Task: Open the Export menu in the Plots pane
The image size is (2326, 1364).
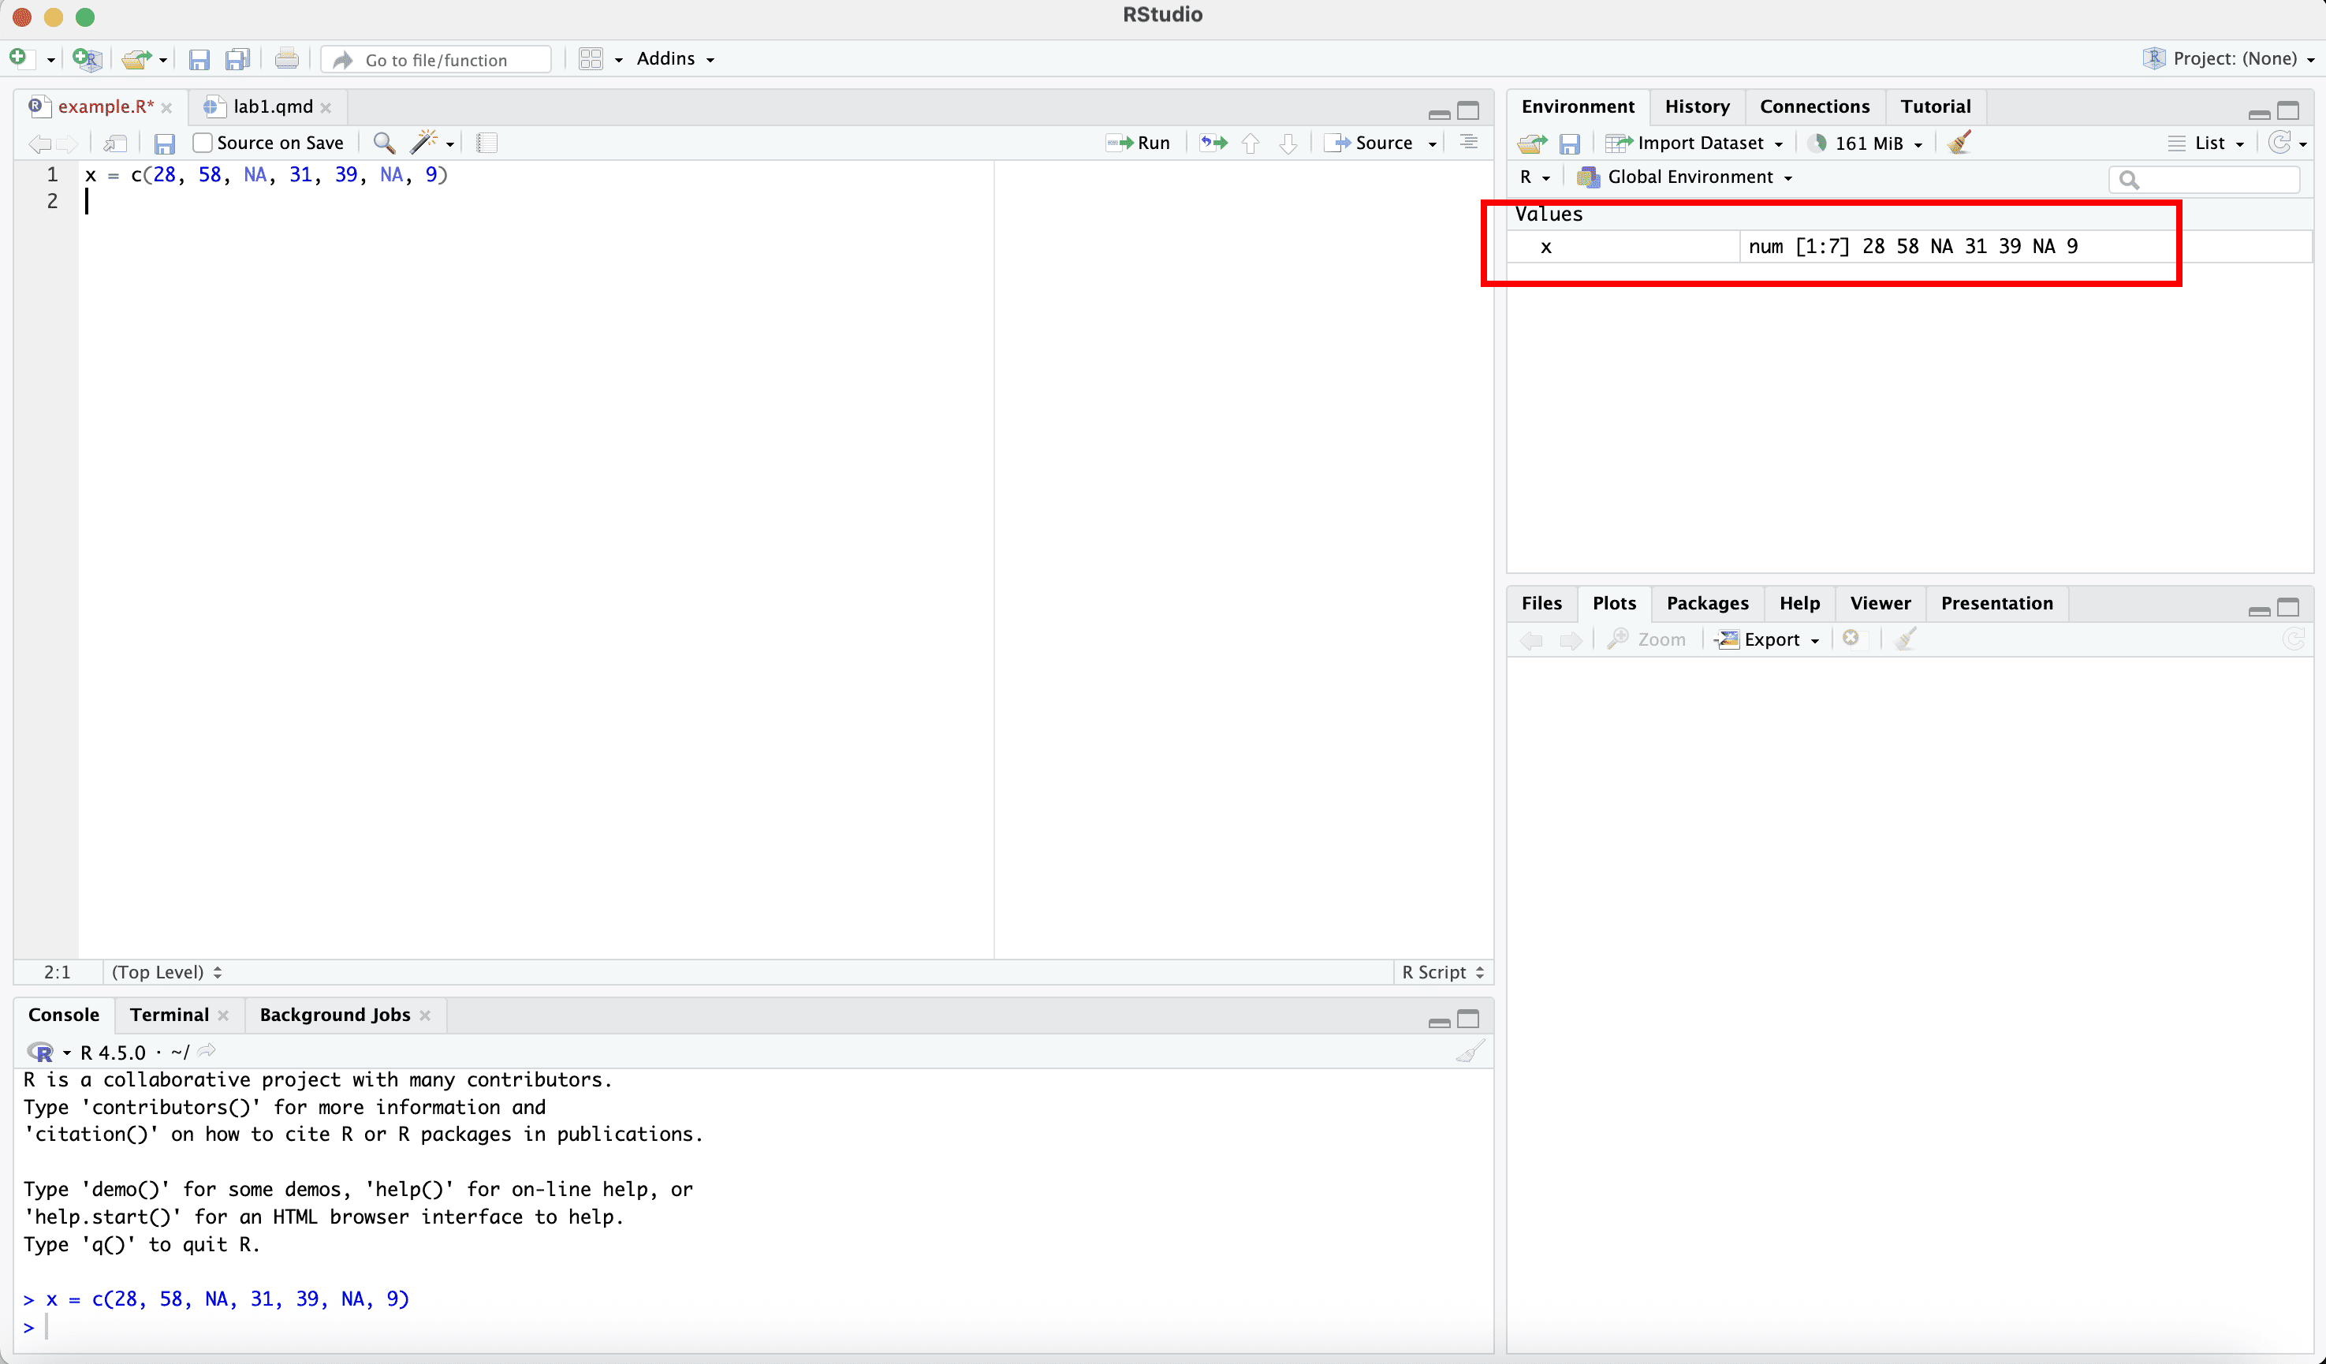Action: coord(1769,639)
